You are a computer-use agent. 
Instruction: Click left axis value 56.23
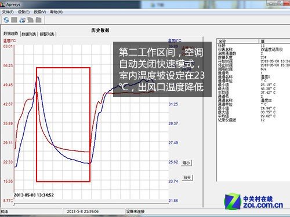tap(8, 65)
